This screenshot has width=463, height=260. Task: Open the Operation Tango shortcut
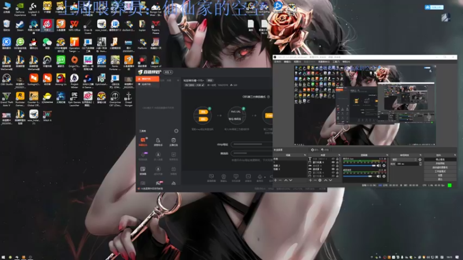[x=74, y=44]
